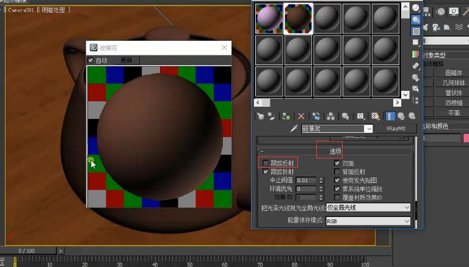
Task: Click red X reset material icon
Action: (301, 116)
